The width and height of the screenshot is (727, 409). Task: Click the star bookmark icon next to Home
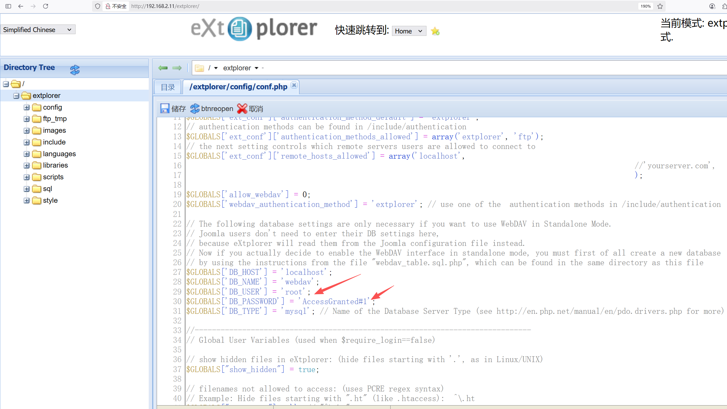pyautogui.click(x=435, y=31)
